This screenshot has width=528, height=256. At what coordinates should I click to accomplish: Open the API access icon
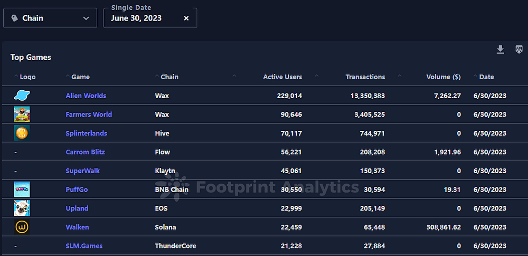519,50
